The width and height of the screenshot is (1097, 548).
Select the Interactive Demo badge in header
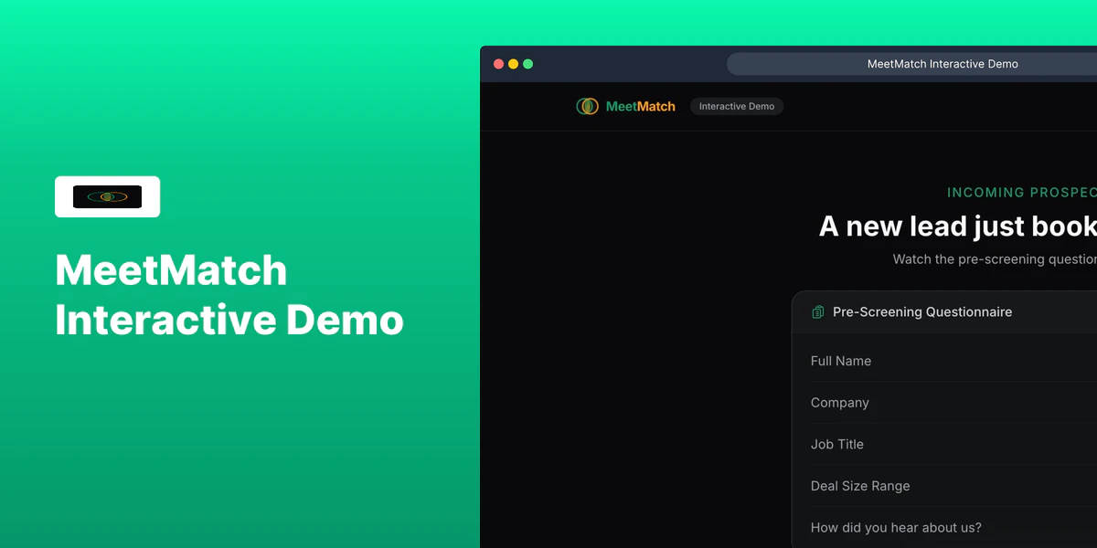[x=737, y=106]
